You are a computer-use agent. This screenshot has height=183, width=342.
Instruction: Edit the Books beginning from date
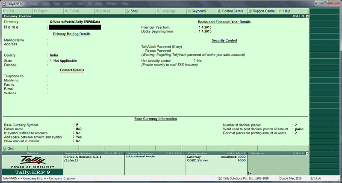pyautogui.click(x=205, y=31)
